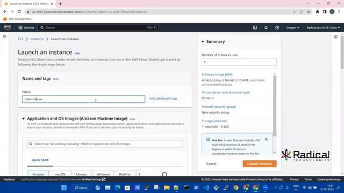
Task: Open a new browser tab
Action: click(60, 4)
